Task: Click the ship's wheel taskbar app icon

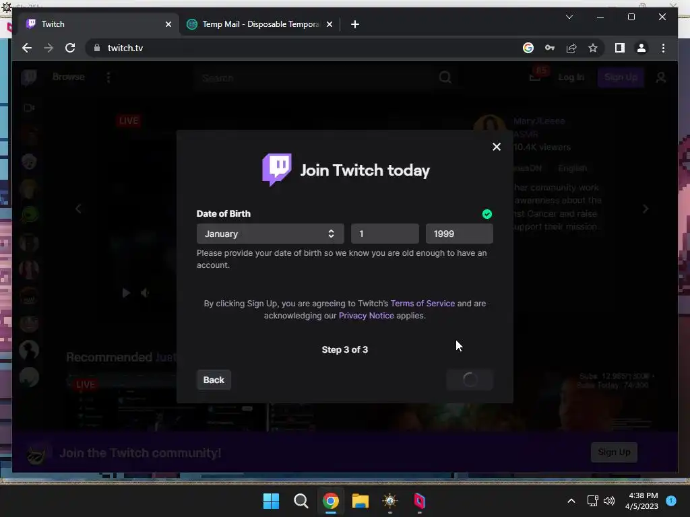Action: (390, 501)
